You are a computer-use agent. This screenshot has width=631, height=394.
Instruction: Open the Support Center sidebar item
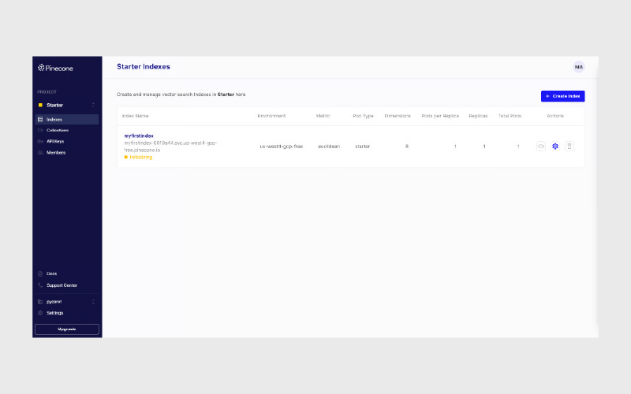pyautogui.click(x=57, y=285)
